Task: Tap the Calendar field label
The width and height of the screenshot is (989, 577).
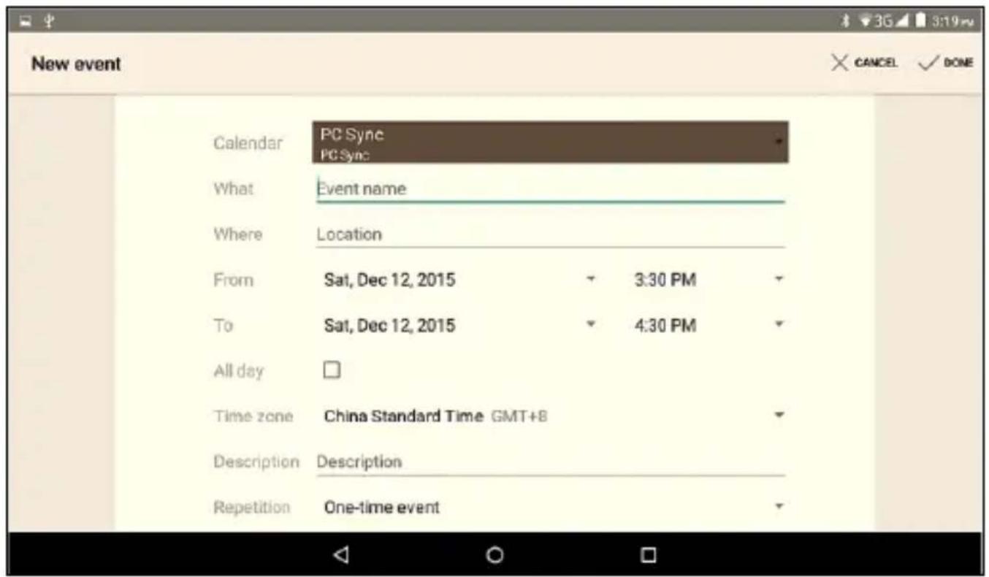Action: pos(248,143)
